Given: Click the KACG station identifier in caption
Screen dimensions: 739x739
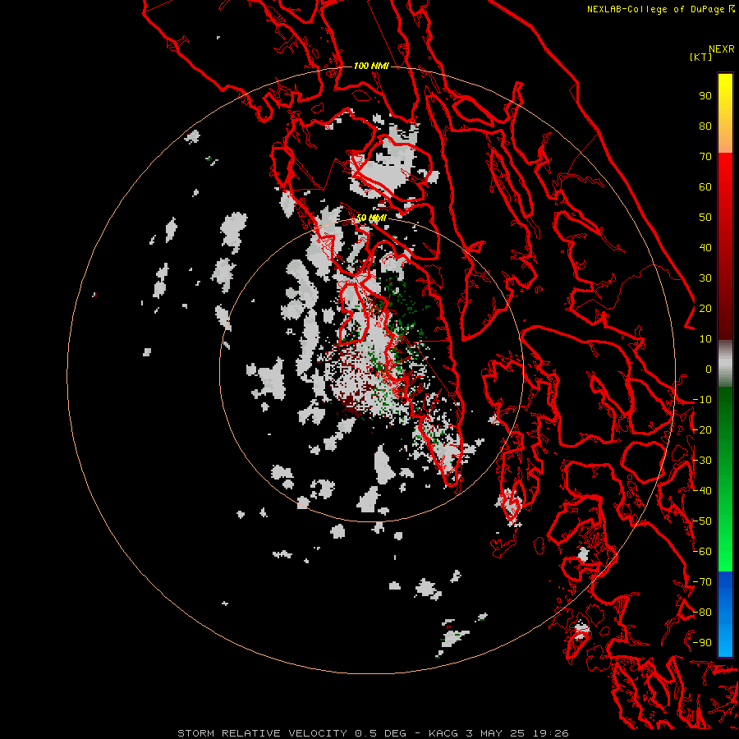Looking at the screenshot, I should 443,733.
